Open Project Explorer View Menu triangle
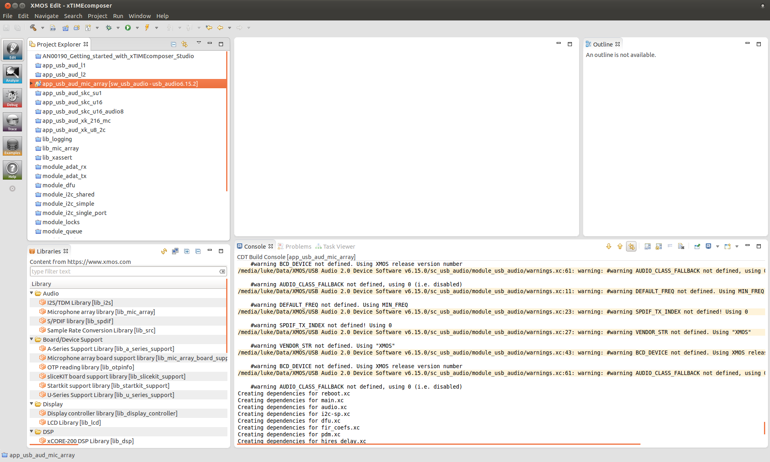The height and width of the screenshot is (462, 770). pos(199,43)
